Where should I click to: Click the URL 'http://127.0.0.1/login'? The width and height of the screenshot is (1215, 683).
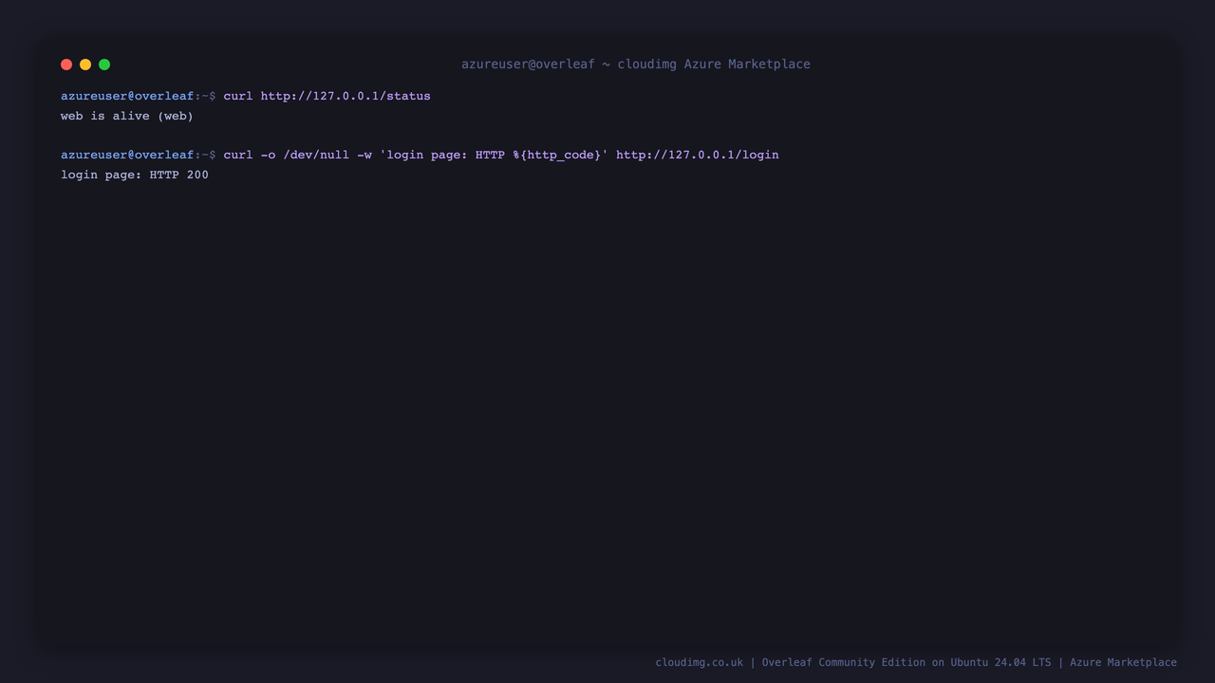point(698,155)
